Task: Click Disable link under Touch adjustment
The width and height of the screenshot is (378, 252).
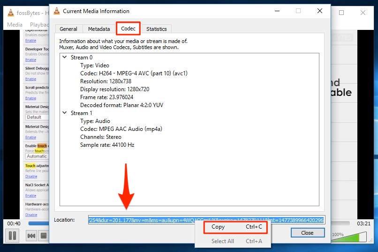Action: tap(31, 177)
